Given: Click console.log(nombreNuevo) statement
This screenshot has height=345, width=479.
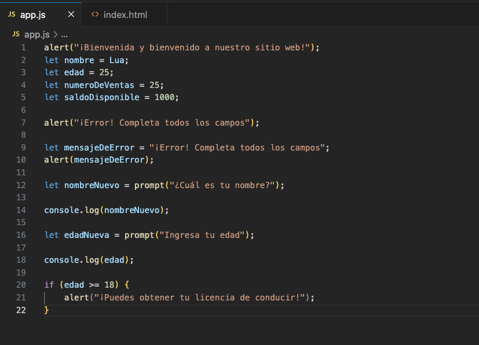Looking at the screenshot, I should tap(107, 210).
